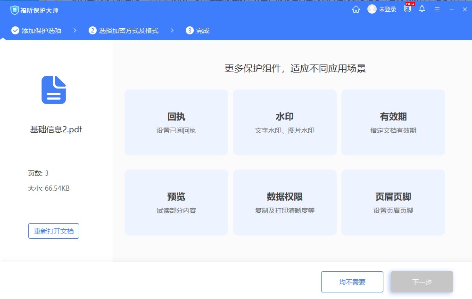This screenshot has height=299, width=472.
Task: Open the 回执 receipt card
Action: (176, 122)
